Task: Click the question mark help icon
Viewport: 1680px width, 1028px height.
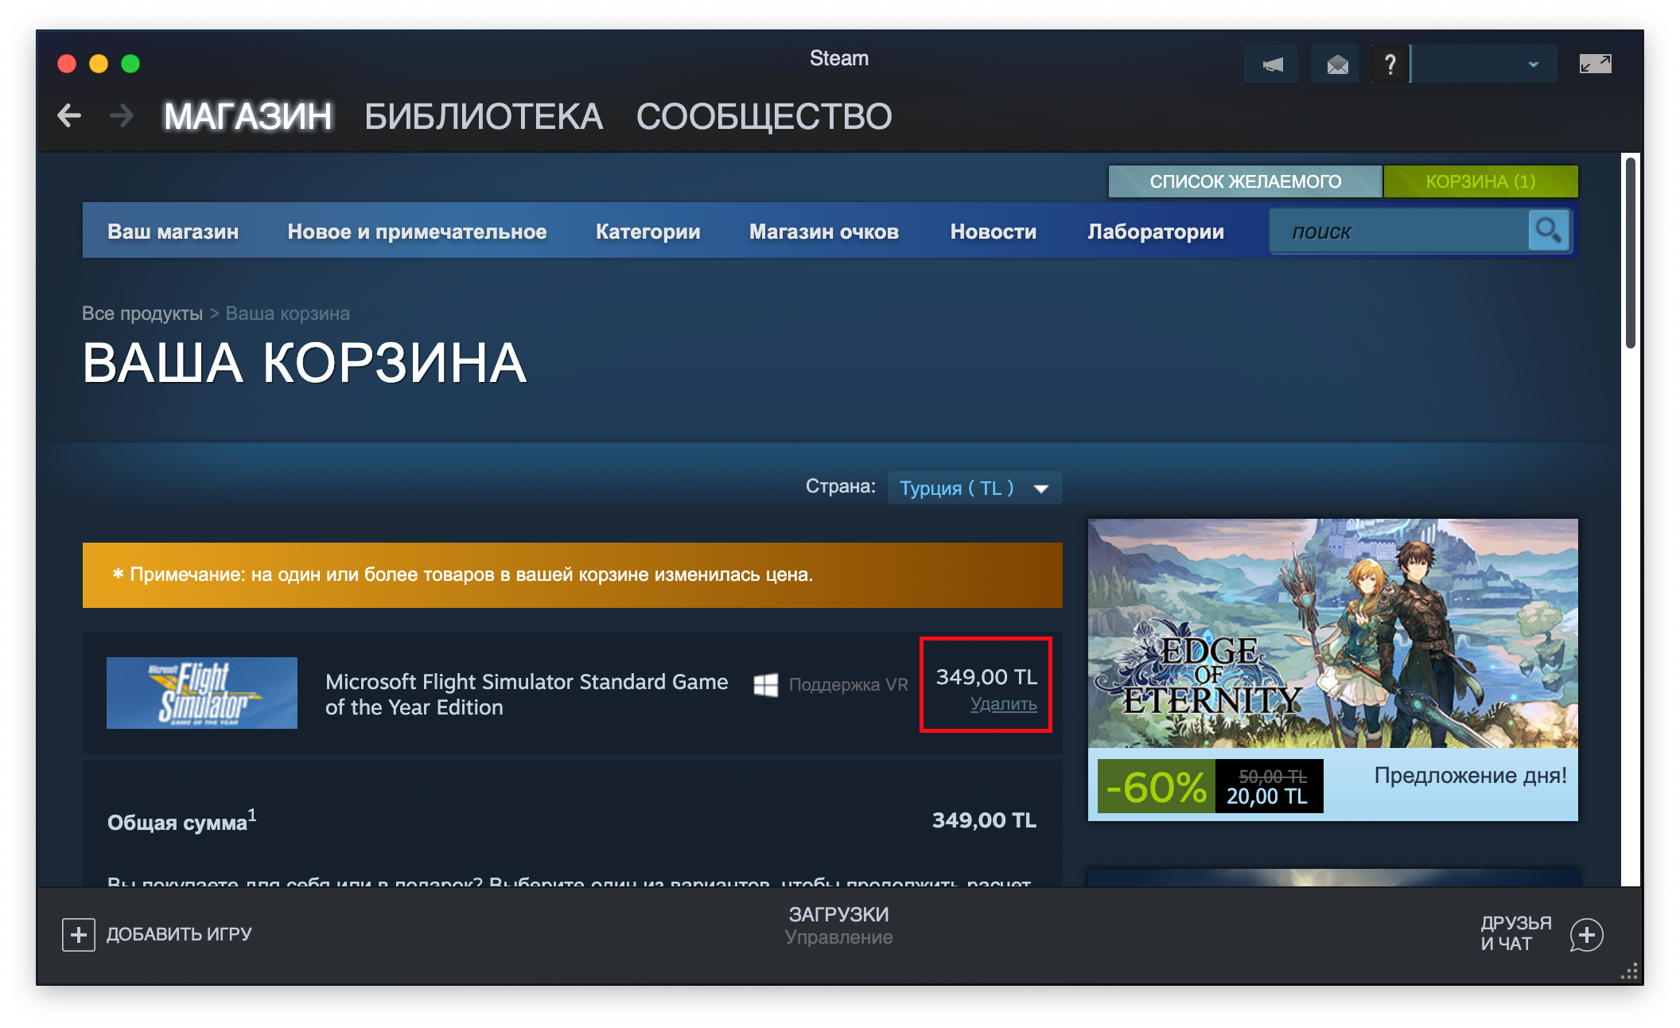Action: click(1390, 64)
